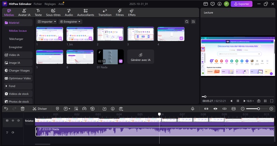Open the green P user profile avatar
The image size is (277, 146).
click(226, 4)
